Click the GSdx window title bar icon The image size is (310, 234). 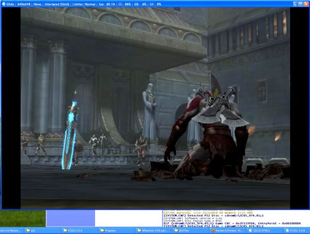(x=4, y=4)
